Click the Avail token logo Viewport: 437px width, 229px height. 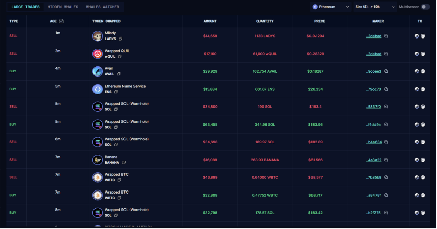pos(98,71)
